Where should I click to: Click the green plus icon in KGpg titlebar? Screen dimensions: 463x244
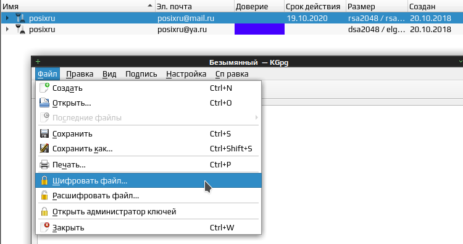pos(38,61)
